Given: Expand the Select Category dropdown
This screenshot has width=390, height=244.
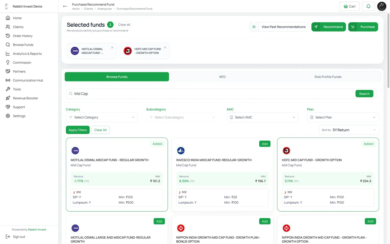Looking at the screenshot, I should 102,117.
